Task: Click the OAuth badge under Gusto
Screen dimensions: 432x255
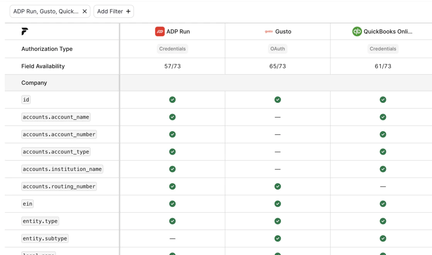Action: [278, 49]
